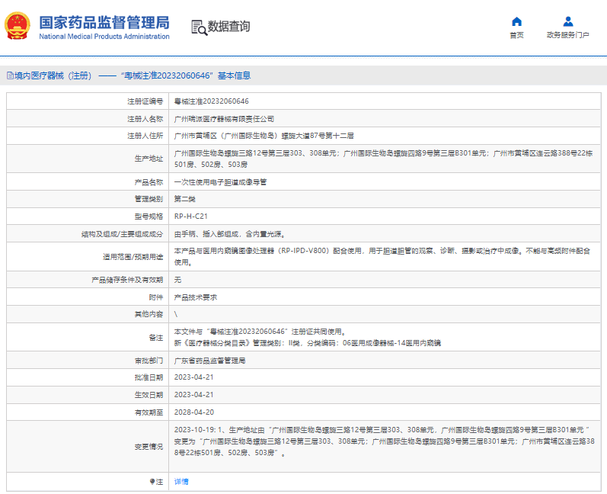Click the 产品储存条件及有效期 row label
The width and height of the screenshot is (607, 494).
pos(127,280)
